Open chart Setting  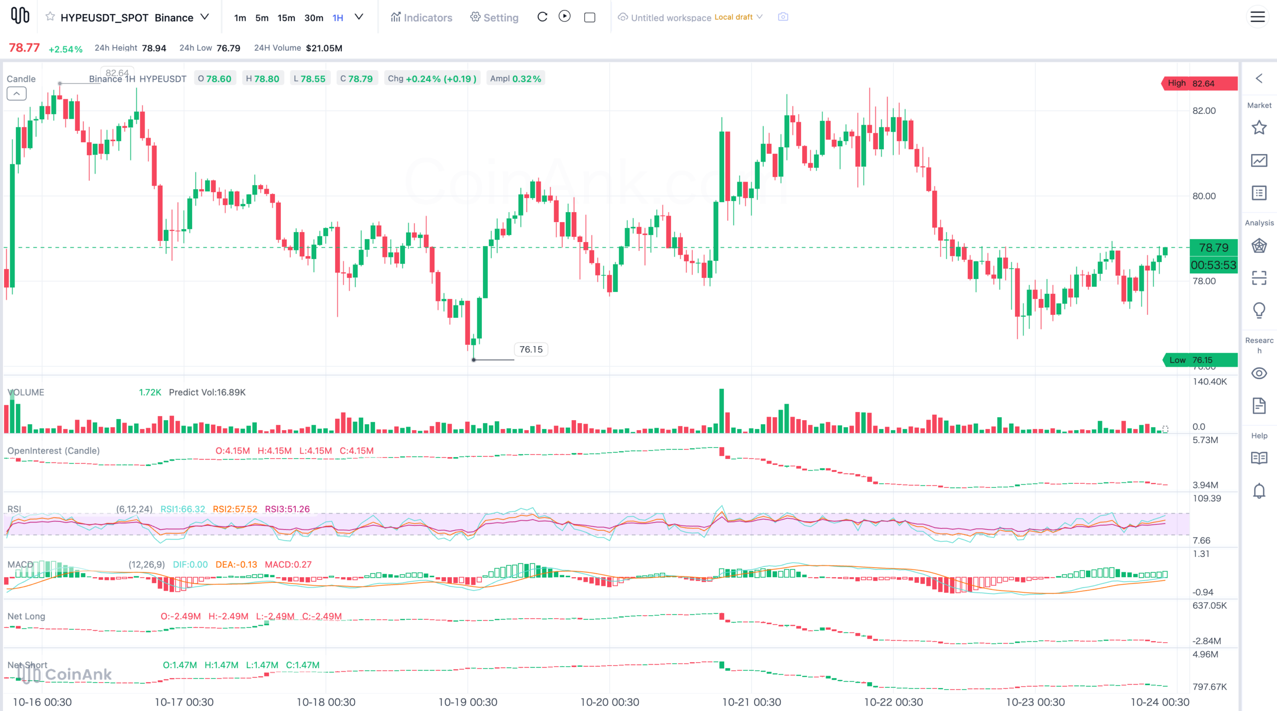tap(494, 17)
